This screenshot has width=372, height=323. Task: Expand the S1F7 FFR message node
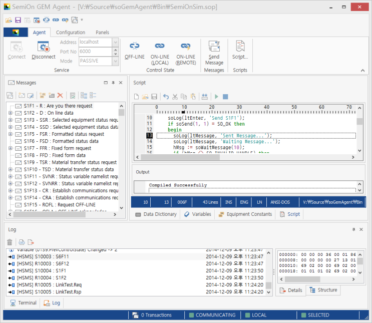pyautogui.click(x=10, y=148)
